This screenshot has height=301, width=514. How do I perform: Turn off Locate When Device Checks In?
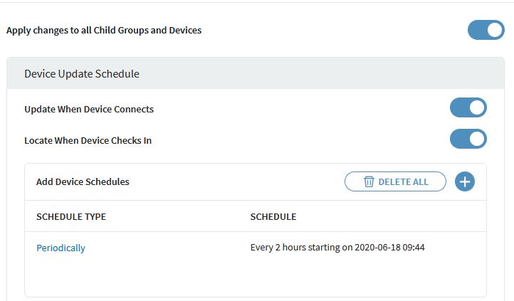(468, 139)
